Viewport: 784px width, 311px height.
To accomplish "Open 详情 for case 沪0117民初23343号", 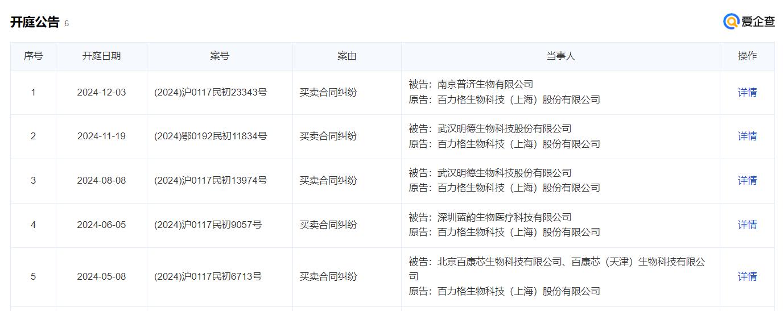I will [x=747, y=92].
